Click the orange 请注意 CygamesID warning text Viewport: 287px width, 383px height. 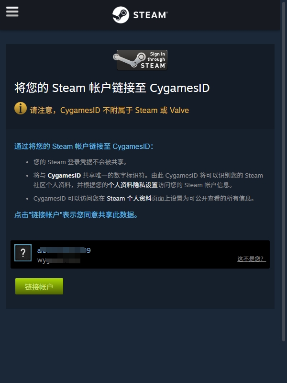[110, 110]
